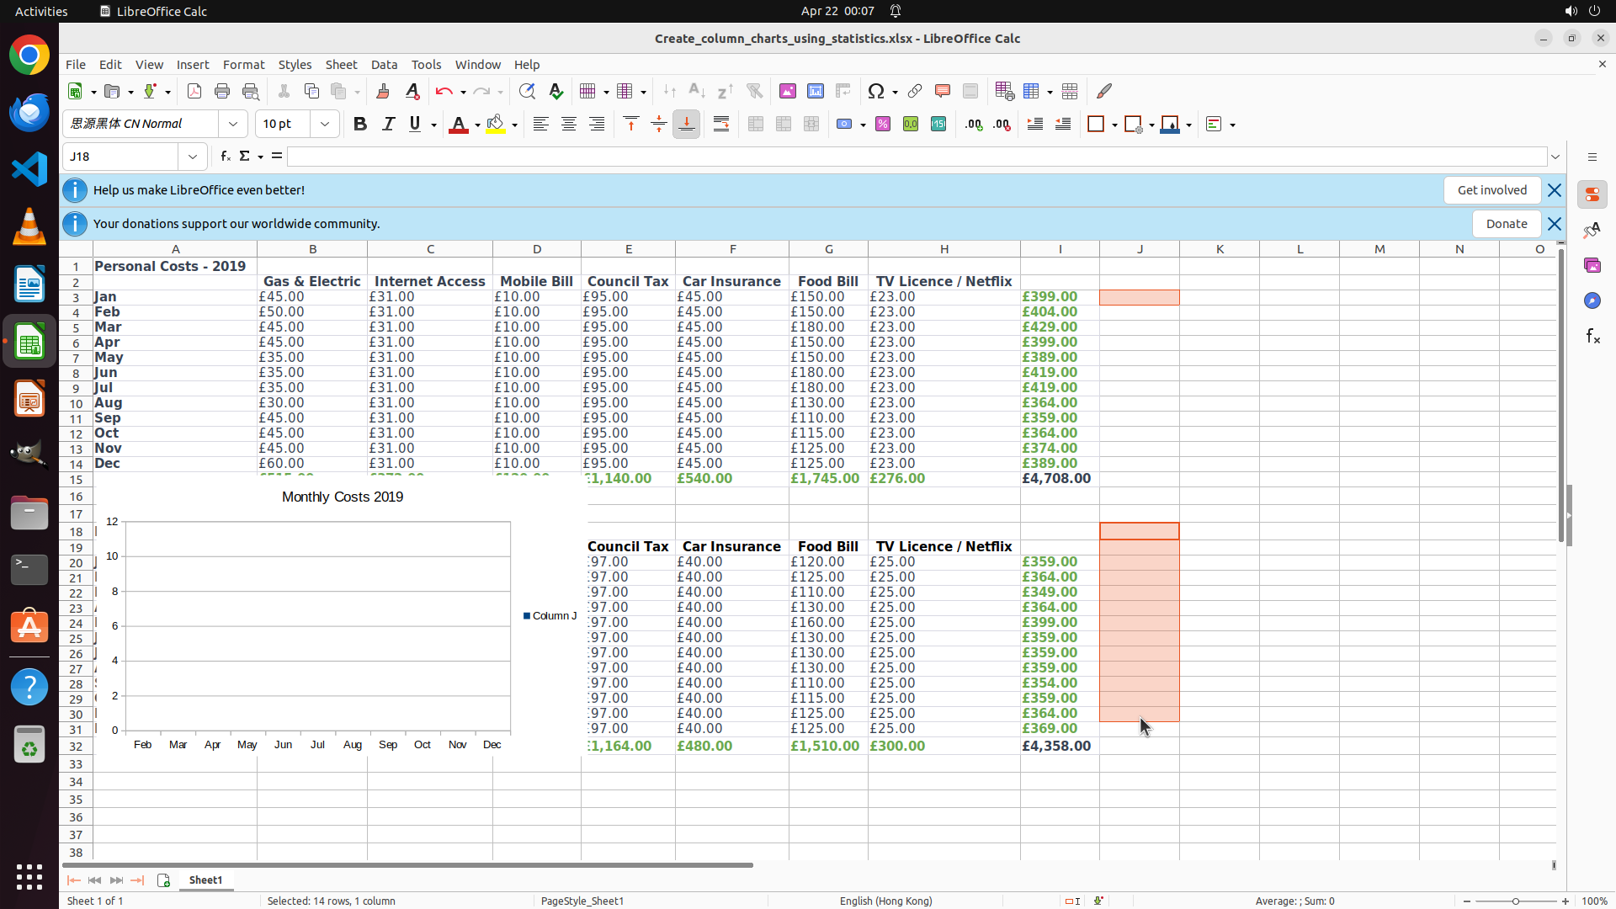The height and width of the screenshot is (909, 1616).
Task: Click the Export as PDF icon
Action: coord(194,92)
